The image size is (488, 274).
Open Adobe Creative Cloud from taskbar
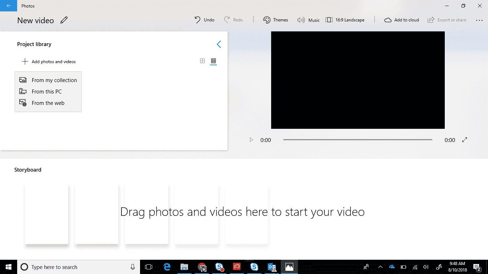tap(237, 267)
